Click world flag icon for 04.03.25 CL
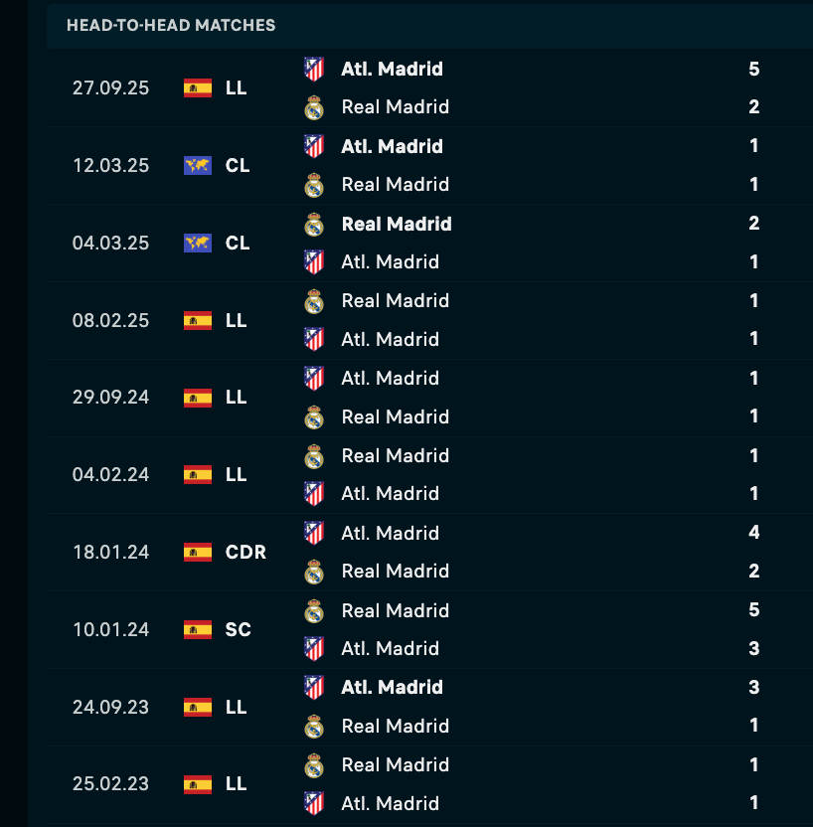Screen dimensions: 813x827 coord(198,243)
